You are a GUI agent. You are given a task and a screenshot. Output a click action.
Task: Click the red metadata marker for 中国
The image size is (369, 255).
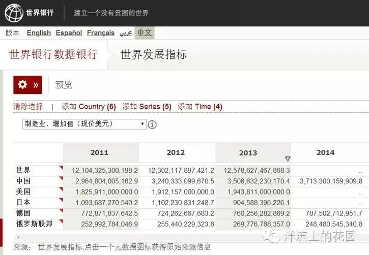point(61,178)
